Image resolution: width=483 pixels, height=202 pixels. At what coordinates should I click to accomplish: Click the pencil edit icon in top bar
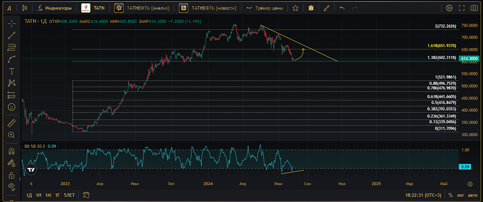click(327, 8)
